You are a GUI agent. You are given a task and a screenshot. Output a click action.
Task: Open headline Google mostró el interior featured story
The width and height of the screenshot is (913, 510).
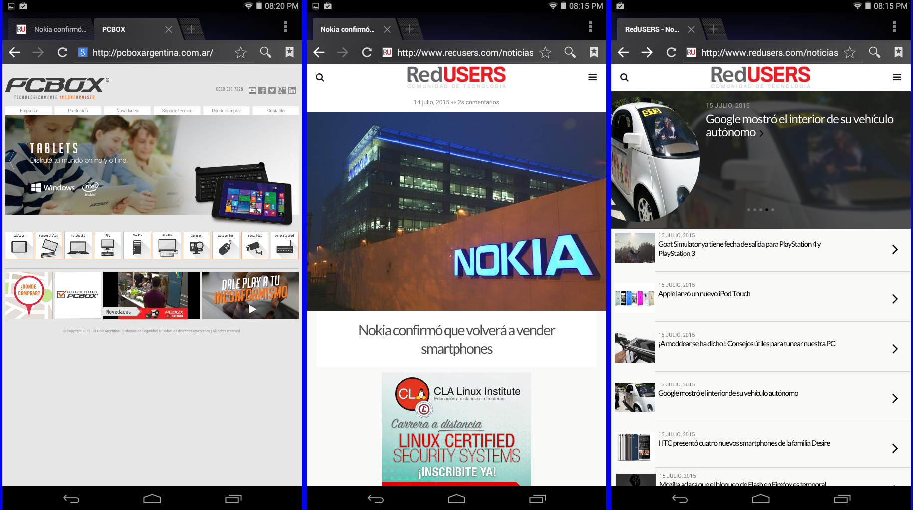[799, 126]
